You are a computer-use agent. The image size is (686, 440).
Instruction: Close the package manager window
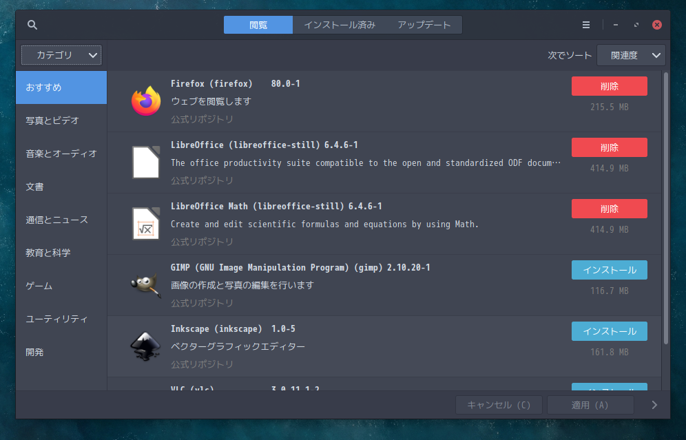point(656,25)
